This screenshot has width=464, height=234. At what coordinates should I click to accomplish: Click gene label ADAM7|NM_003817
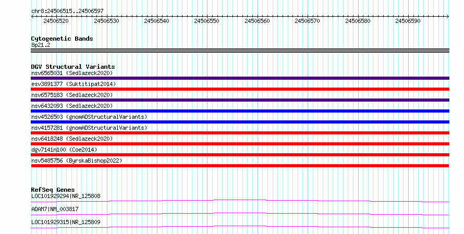[55, 209]
